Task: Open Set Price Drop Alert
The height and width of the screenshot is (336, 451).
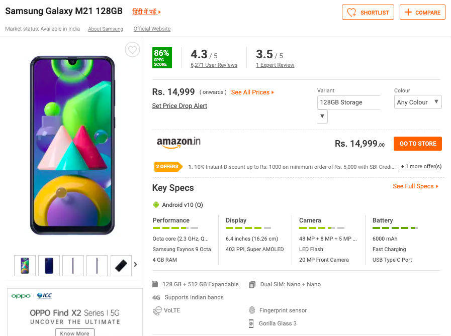Action: (179, 106)
